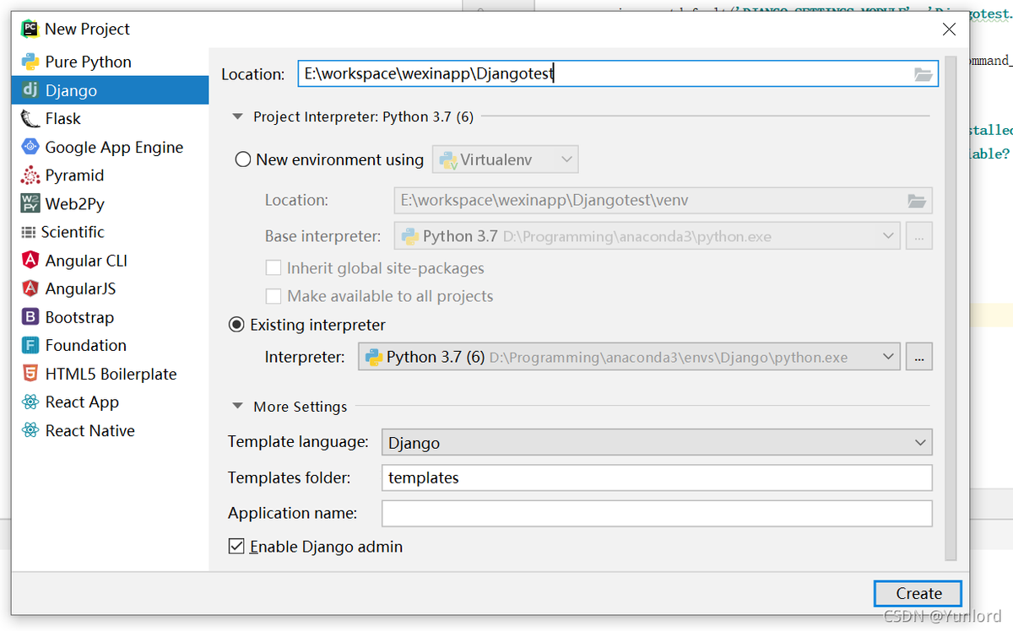Click the interpreter browse ellipsis button

point(918,357)
